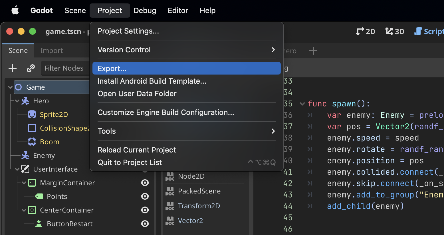444x235 pixels.
Task: Fold the spawn() function with chevron
Action: point(302,104)
